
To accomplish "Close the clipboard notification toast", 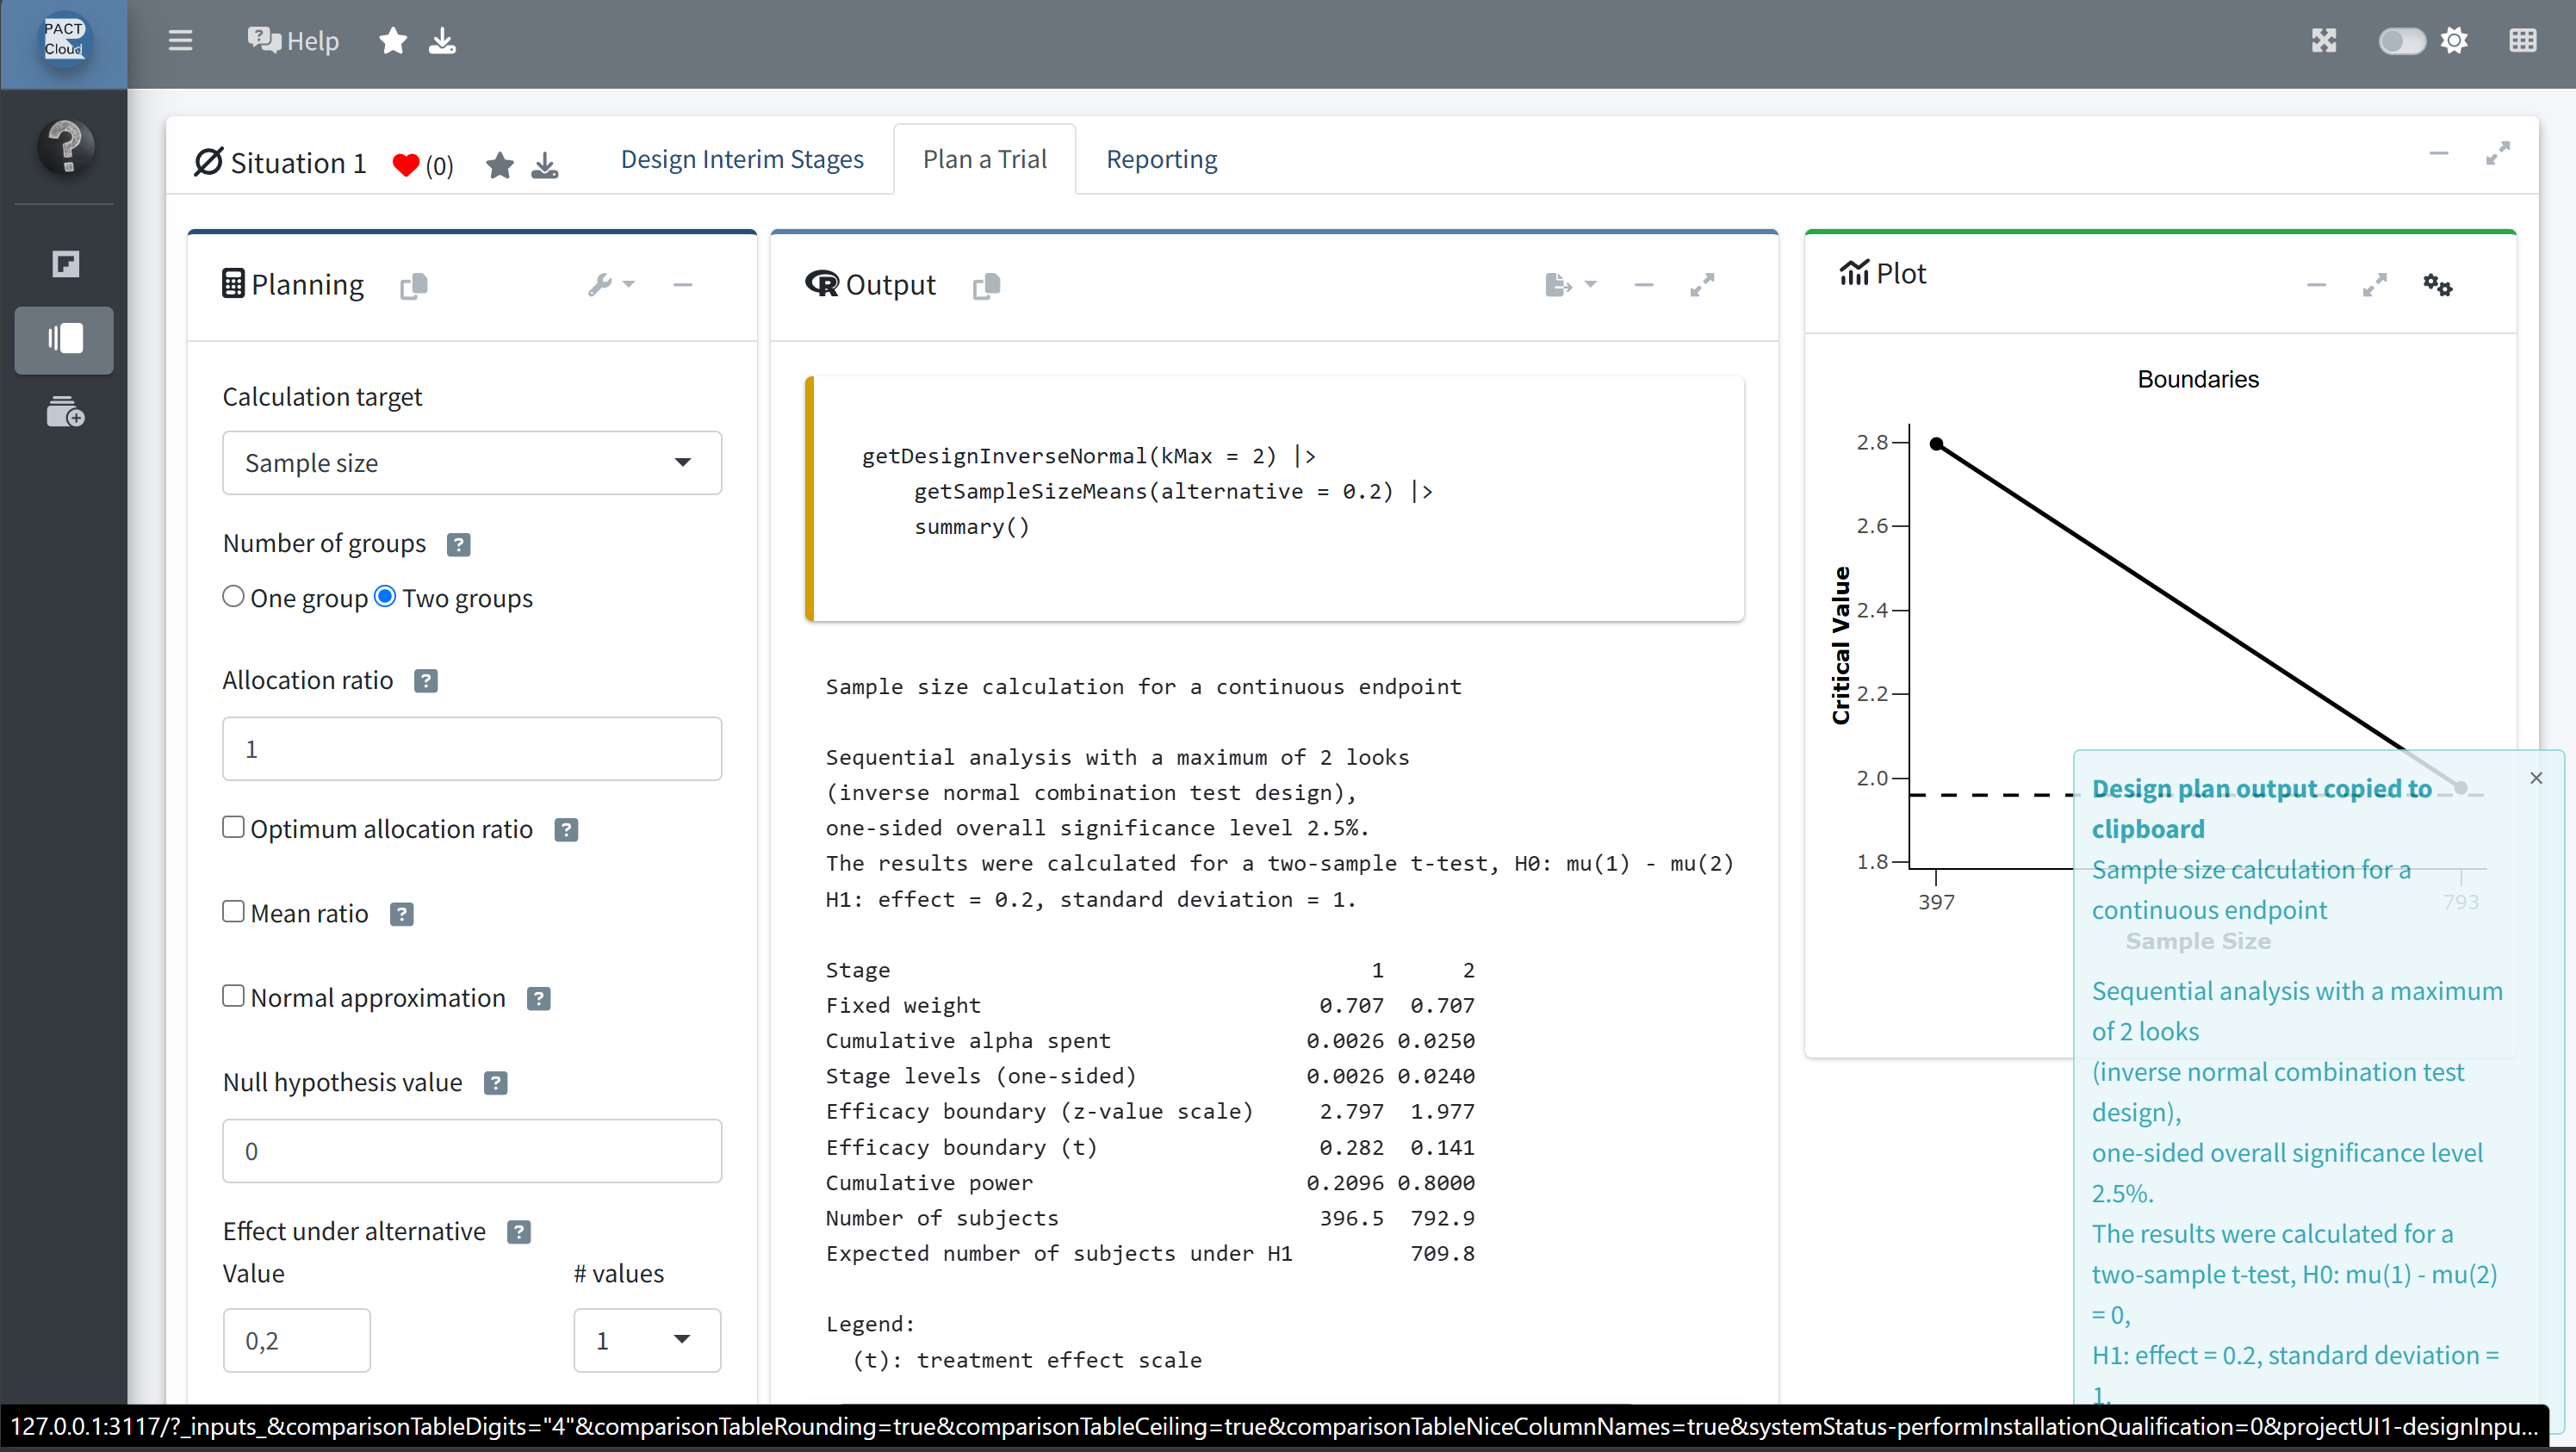I will coord(2535,777).
